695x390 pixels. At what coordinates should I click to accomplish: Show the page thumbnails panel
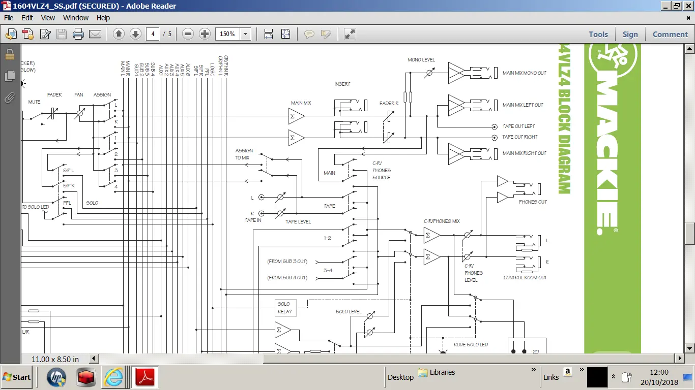(10, 76)
